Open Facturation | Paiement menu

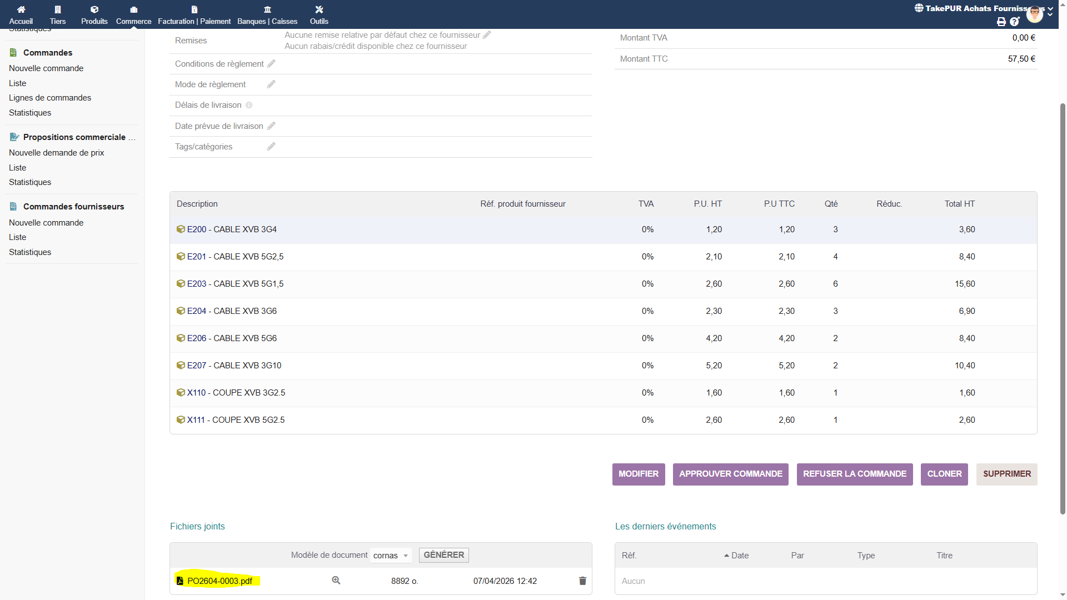click(x=194, y=15)
